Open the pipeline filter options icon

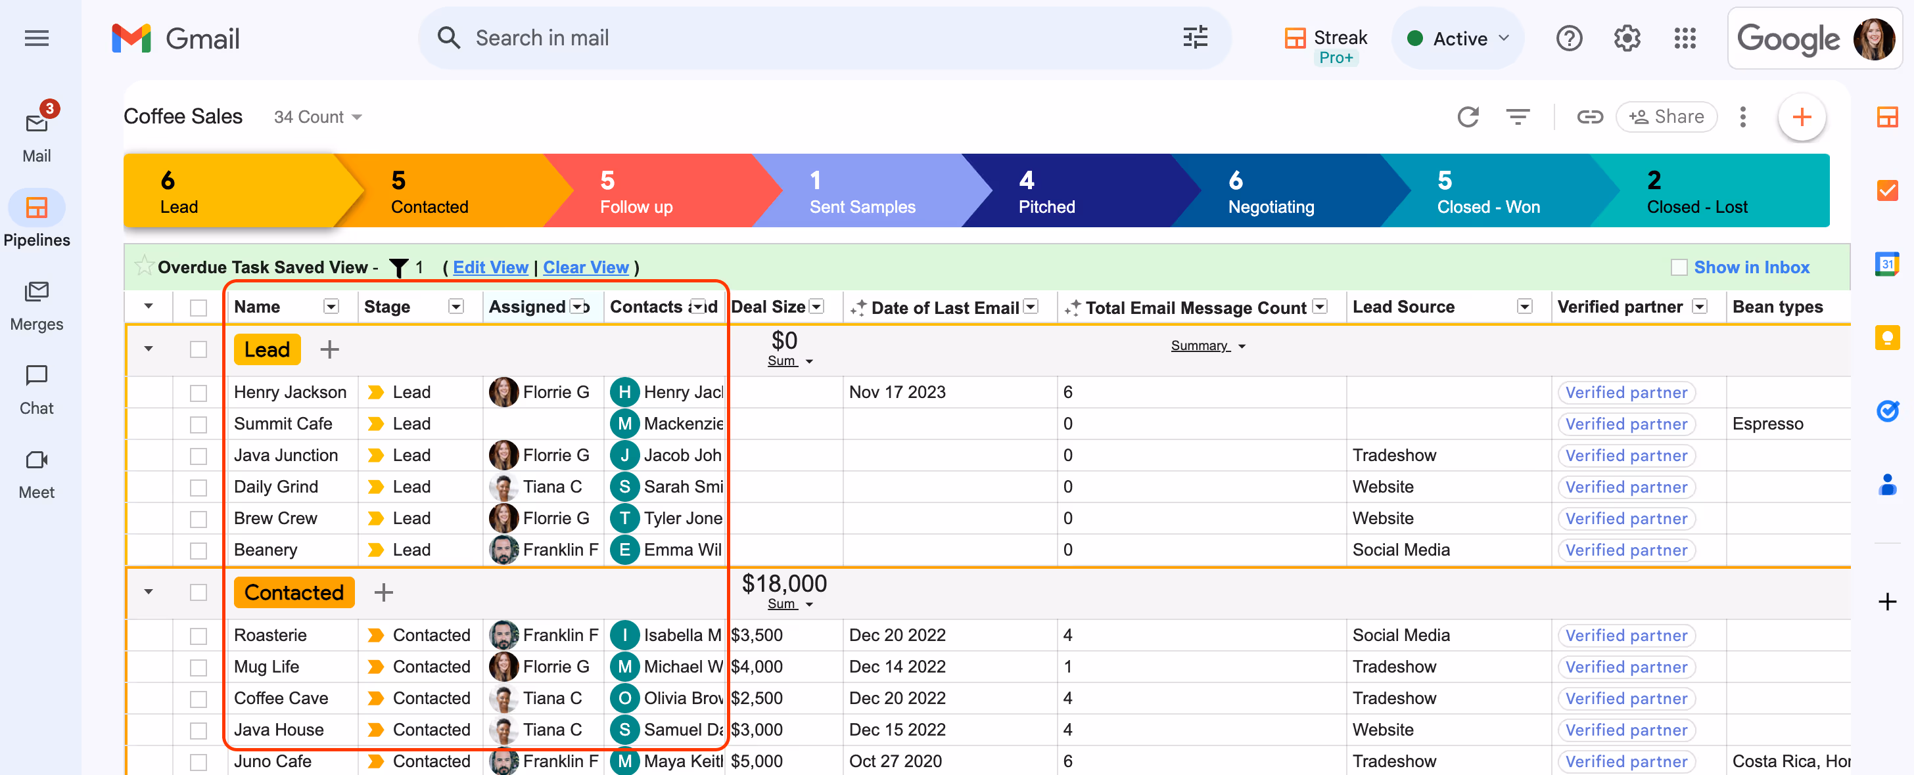(1517, 116)
